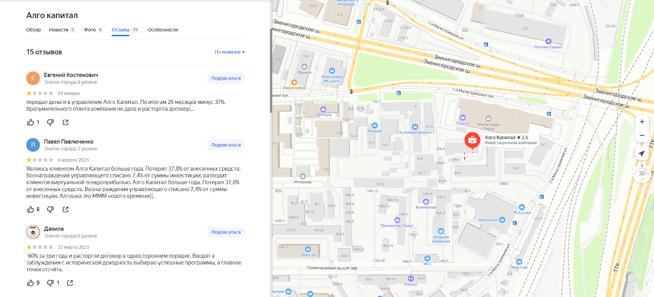Switch to the Обзор tab
The width and height of the screenshot is (654, 297).
coord(34,30)
